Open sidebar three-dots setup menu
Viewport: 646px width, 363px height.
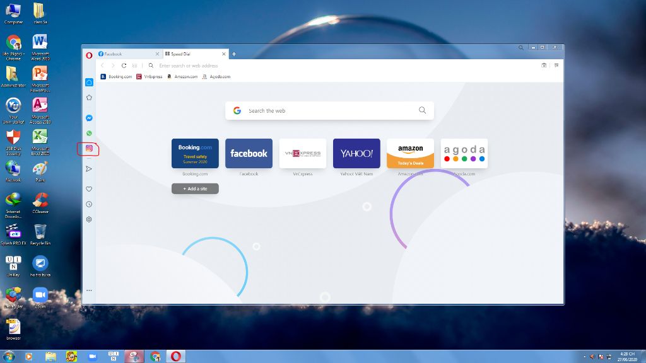point(89,290)
